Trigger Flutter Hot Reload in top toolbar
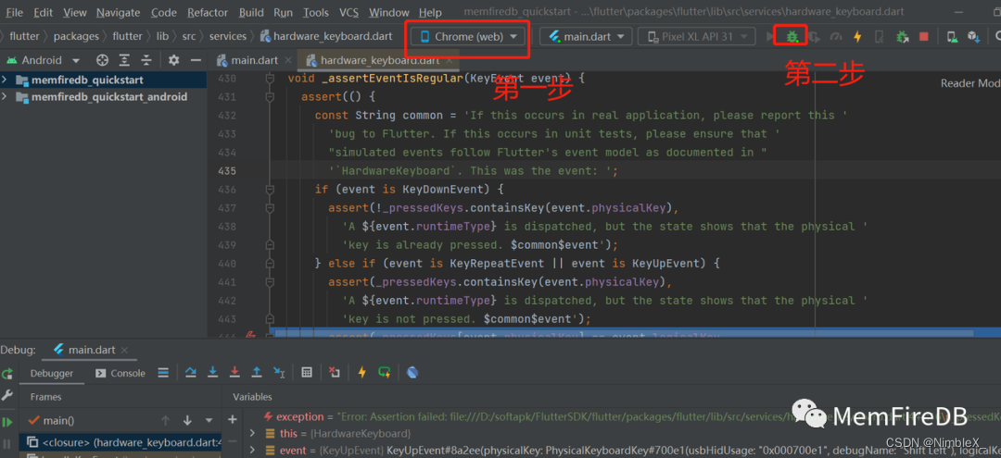The width and height of the screenshot is (1001, 458). click(857, 37)
